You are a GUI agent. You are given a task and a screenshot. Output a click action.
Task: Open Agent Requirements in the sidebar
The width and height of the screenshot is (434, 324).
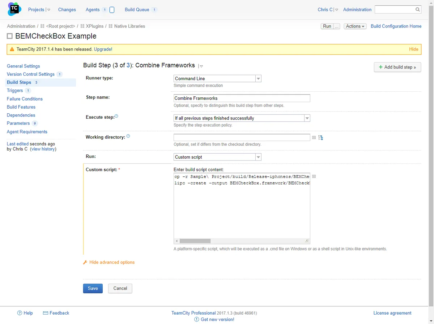point(27,132)
